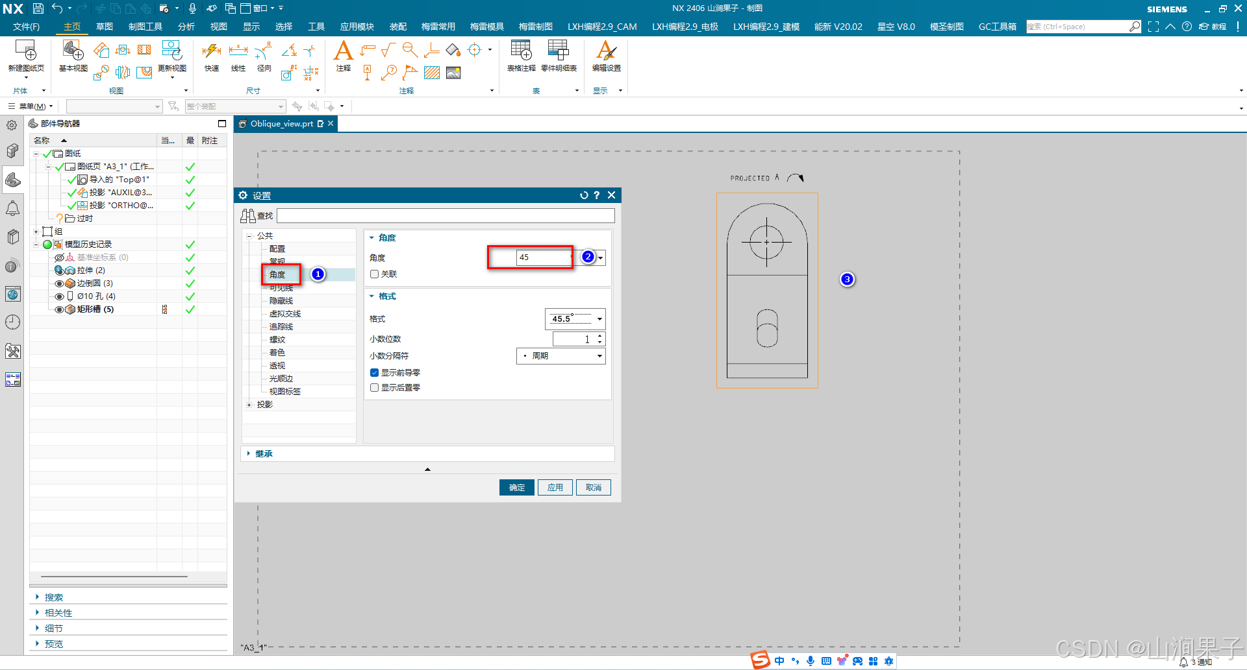The image size is (1247, 670).
Task: Select 视图标签 in the settings tree
Action: coord(285,392)
